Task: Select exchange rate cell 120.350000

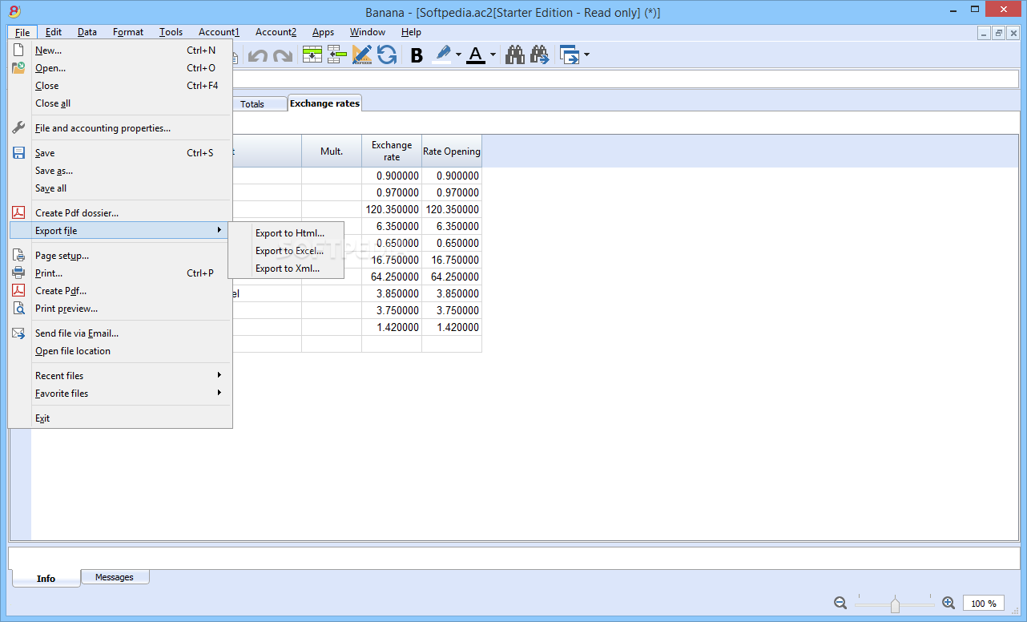Action: pyautogui.click(x=392, y=209)
